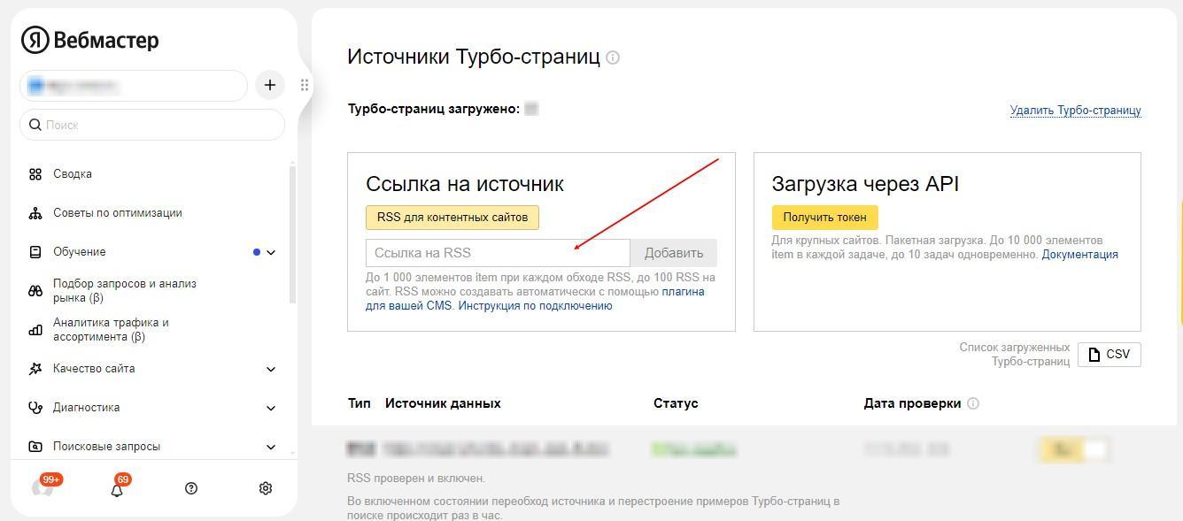Open Диагностика menu item
The image size is (1183, 521).
pyautogui.click(x=86, y=408)
